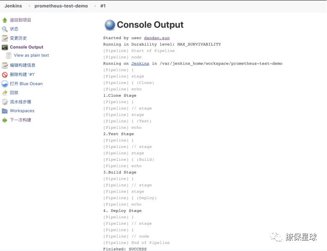The width and height of the screenshot is (327, 251).
Task: Click the '[Pipeline] { (Test)' line
Action: coord(127,121)
